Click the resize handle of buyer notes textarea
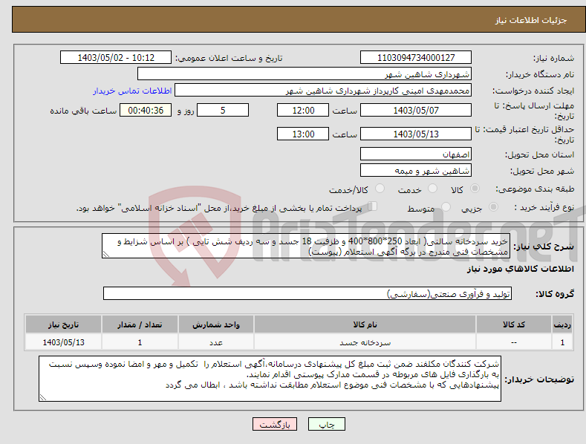Image resolution: width=586 pixels, height=444 pixels. click(x=43, y=397)
